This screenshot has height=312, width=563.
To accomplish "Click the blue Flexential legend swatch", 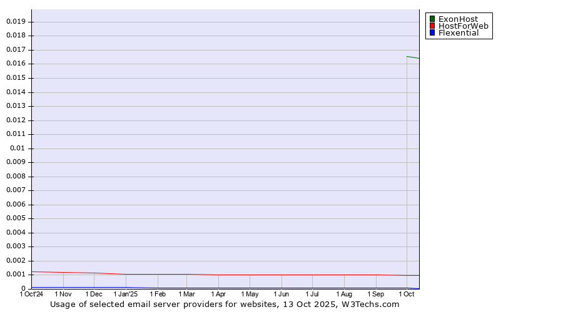I will point(432,33).
